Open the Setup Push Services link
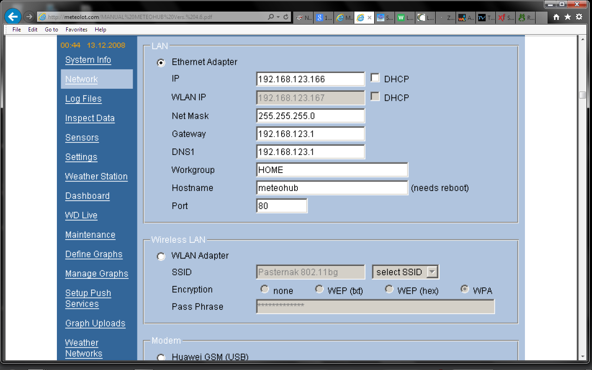This screenshot has width=592, height=370. point(88,298)
